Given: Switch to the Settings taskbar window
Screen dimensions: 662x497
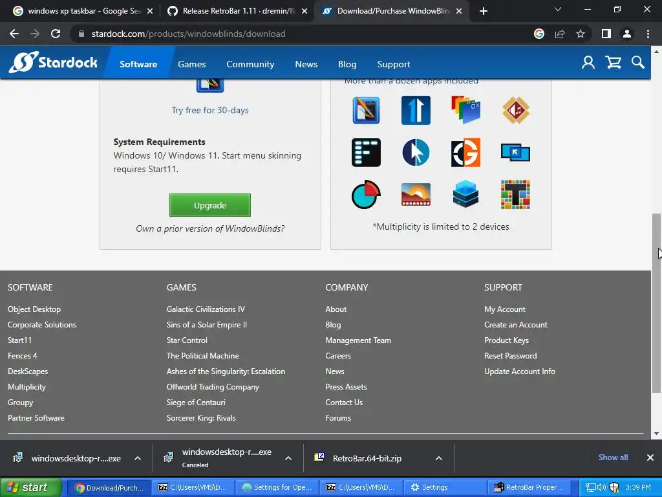Looking at the screenshot, I should 445,487.
